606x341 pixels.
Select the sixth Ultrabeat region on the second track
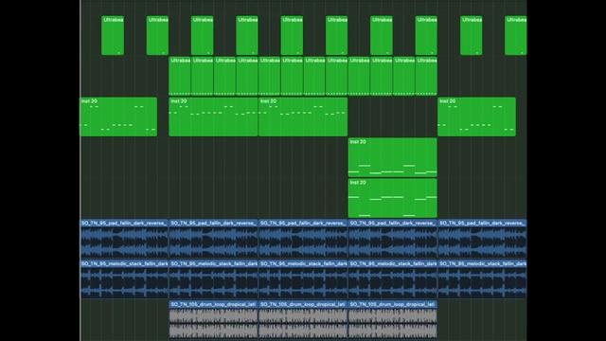[x=292, y=76]
